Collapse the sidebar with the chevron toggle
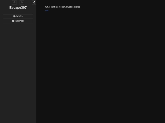This screenshot has height=123, width=165. click(x=34, y=2)
